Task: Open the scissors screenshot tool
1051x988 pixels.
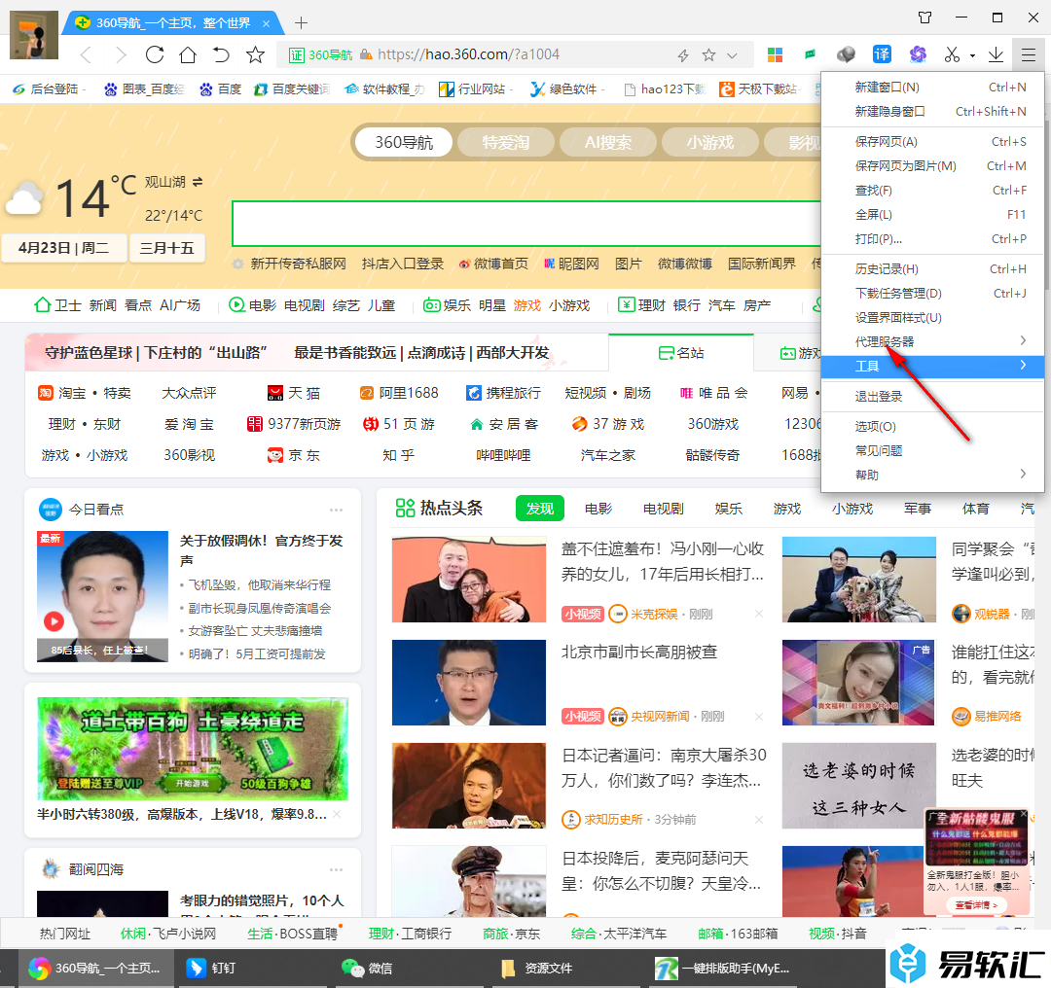Action: (952, 54)
